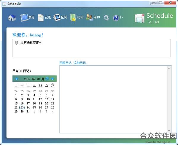Select October 6 in the calendar
The width and height of the screenshot is (178, 145).
coord(47,95)
